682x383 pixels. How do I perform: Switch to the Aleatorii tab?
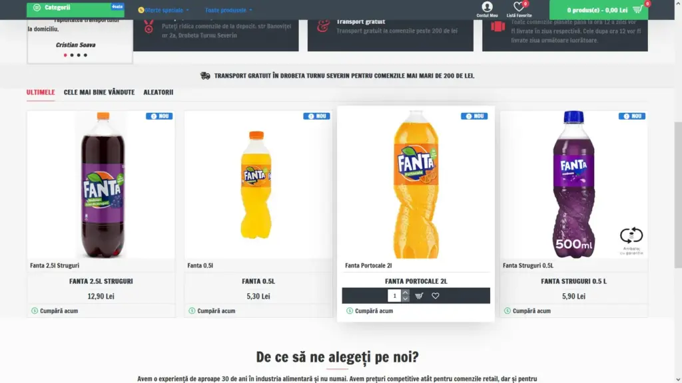click(159, 92)
